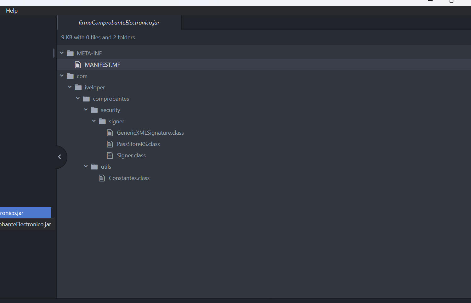Screen dimensions: 471x303
Task: Select the com folder label
Action: tap(82, 76)
